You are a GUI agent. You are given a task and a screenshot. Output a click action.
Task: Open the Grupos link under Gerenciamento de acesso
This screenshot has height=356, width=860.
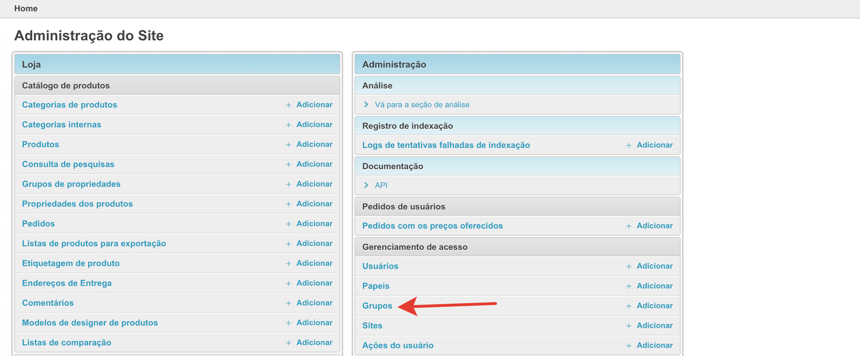(x=377, y=306)
